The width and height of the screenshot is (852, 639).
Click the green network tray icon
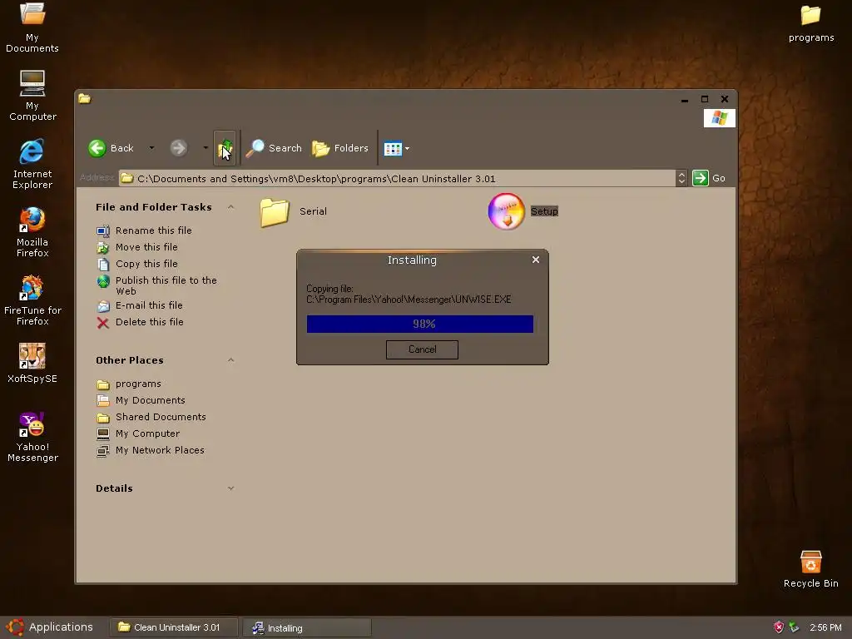[794, 627]
